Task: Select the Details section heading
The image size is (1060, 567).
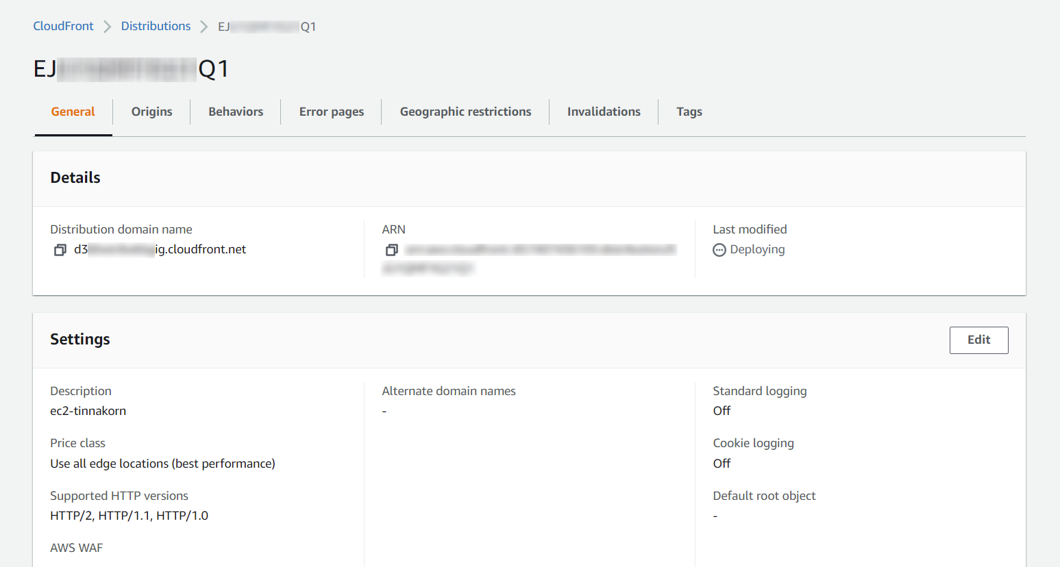Action: [75, 177]
